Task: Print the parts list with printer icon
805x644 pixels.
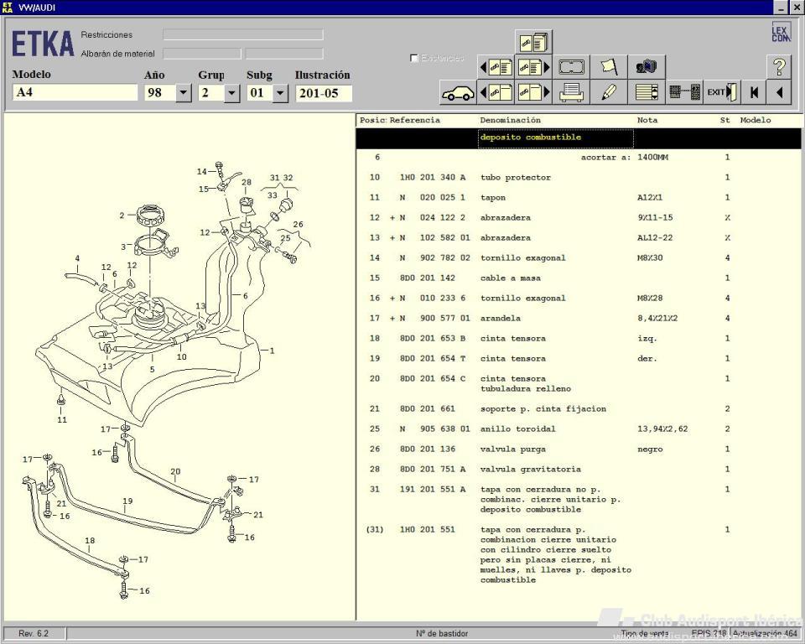Action: (x=571, y=92)
